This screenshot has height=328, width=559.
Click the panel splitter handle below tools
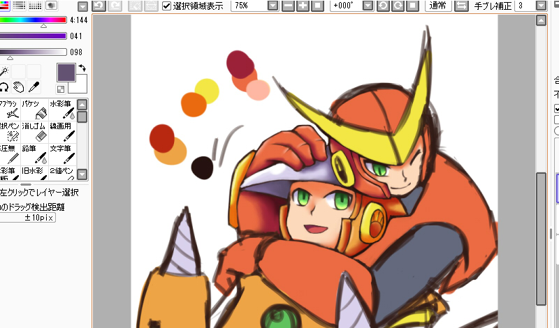click(26, 184)
